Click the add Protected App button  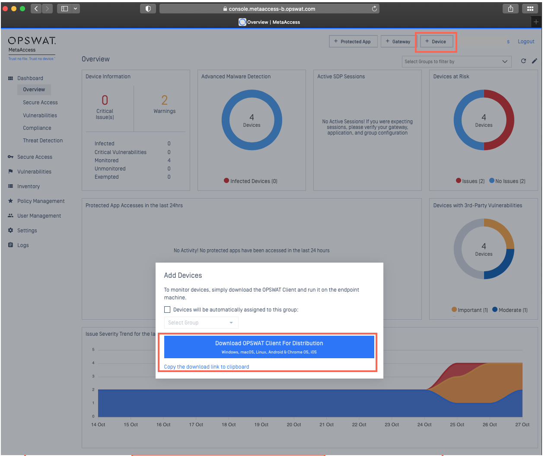[x=353, y=42]
